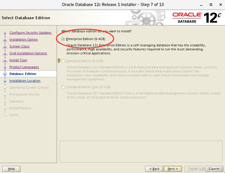The image size is (225, 173).
Task: Click the 'Which database edition' question text
Action: [x=96, y=31]
